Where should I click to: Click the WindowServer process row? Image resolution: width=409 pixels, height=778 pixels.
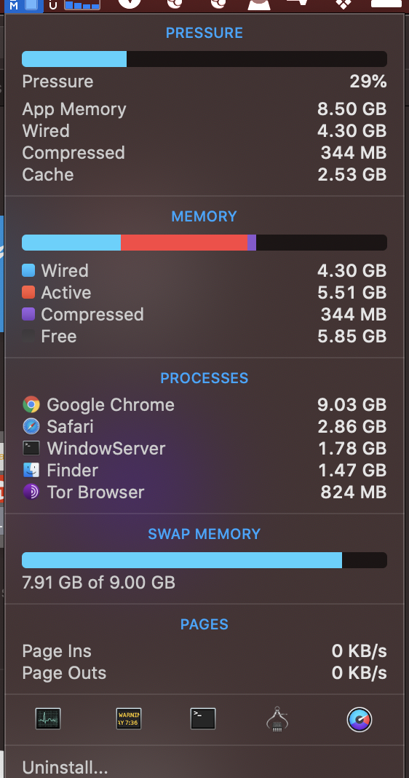[204, 449]
